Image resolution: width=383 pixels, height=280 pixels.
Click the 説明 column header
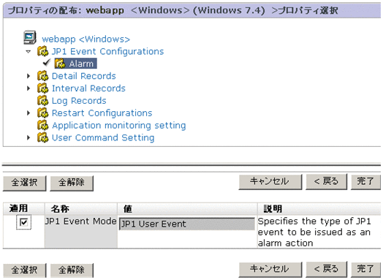point(319,208)
